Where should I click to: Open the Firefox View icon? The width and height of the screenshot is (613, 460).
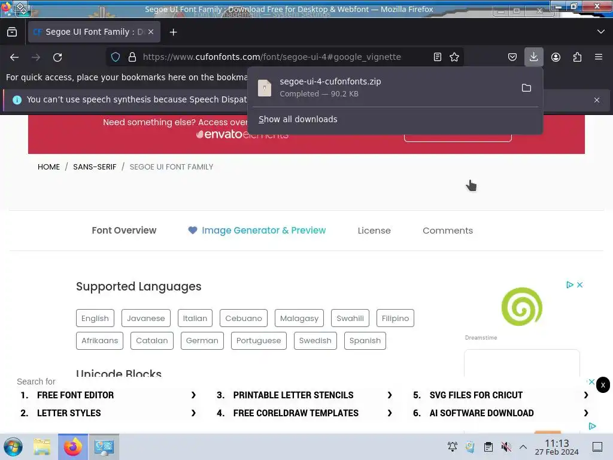tap(12, 32)
